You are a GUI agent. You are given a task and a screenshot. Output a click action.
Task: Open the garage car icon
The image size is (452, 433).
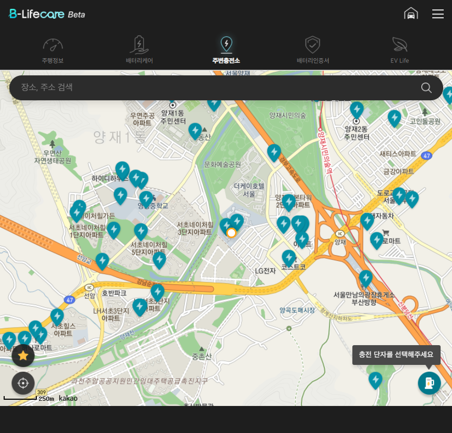point(411,14)
